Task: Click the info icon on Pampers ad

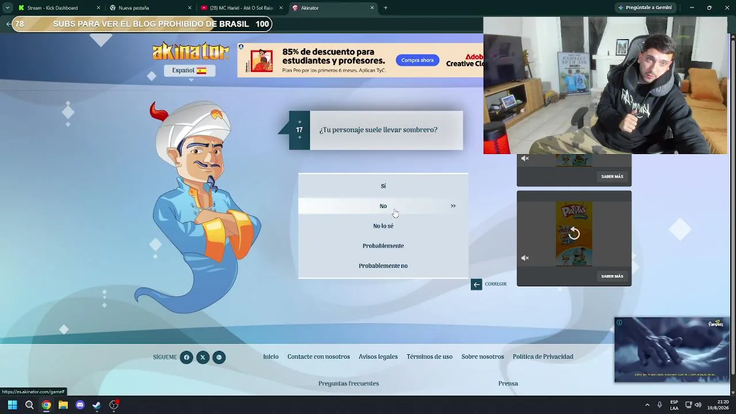Action: pos(619,323)
